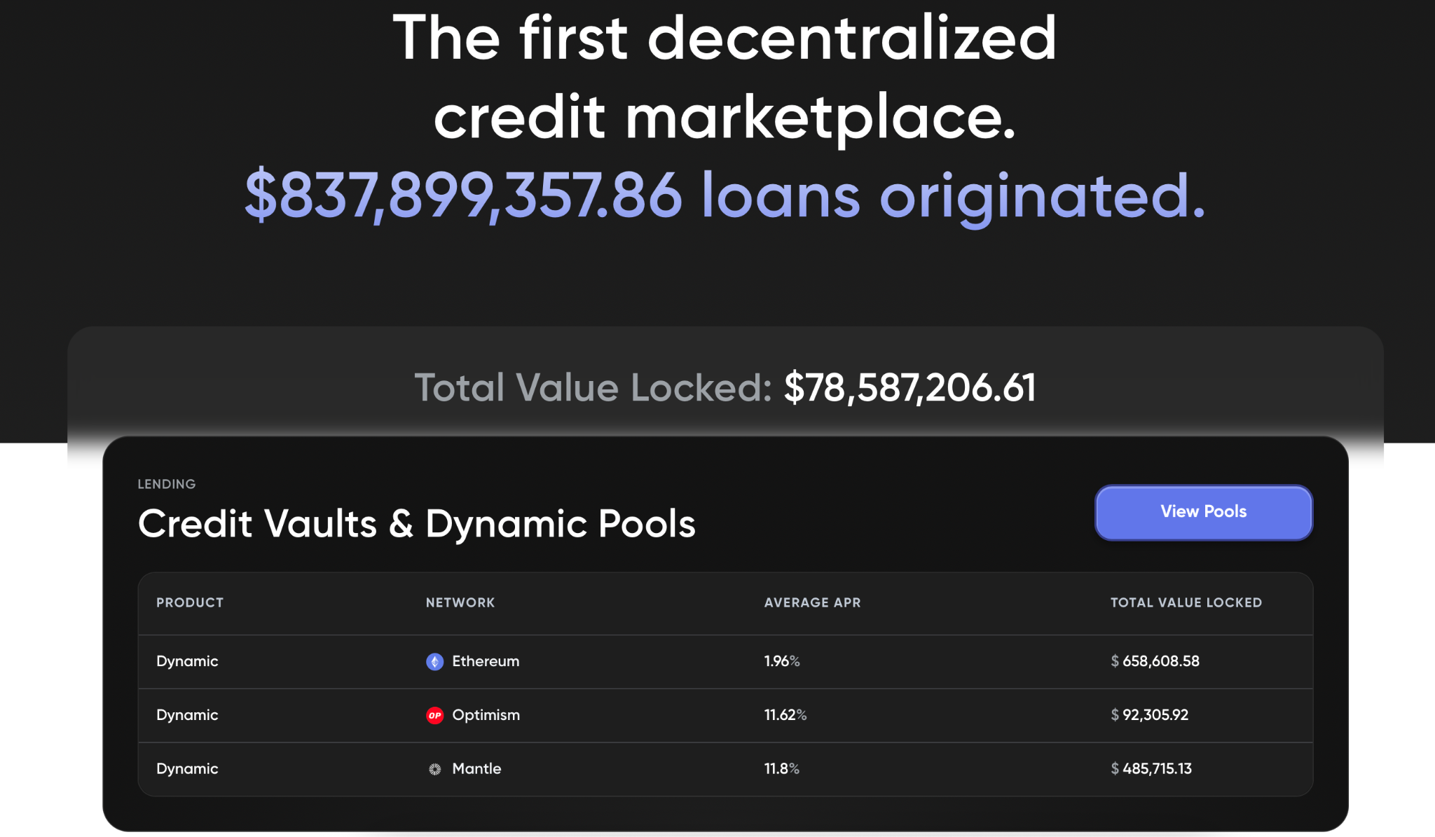Click the 1.96% APR value
Image resolution: width=1435 pixels, height=837 pixels.
781,661
